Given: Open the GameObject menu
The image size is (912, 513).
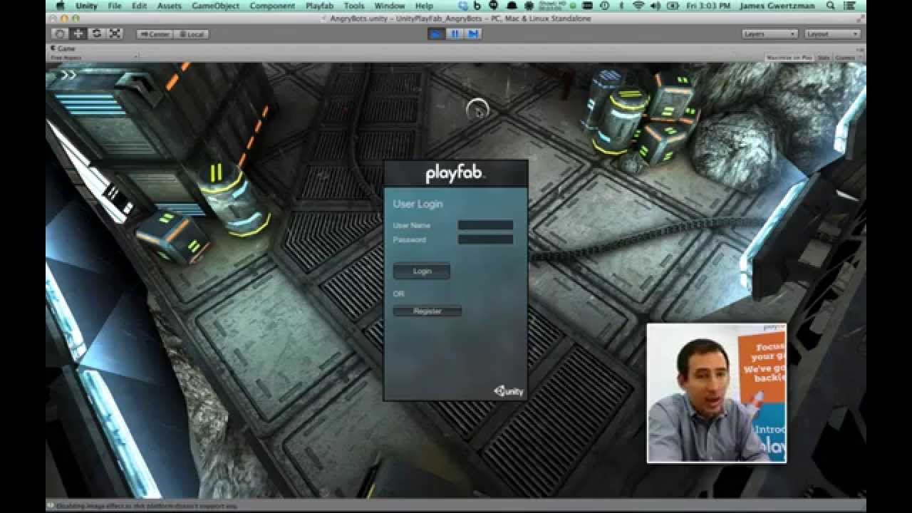Looking at the screenshot, I should pyautogui.click(x=216, y=6).
